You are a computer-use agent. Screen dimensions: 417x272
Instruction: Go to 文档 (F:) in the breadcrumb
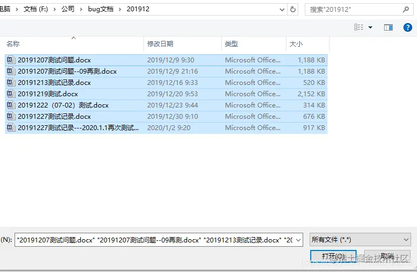pyautogui.click(x=36, y=9)
